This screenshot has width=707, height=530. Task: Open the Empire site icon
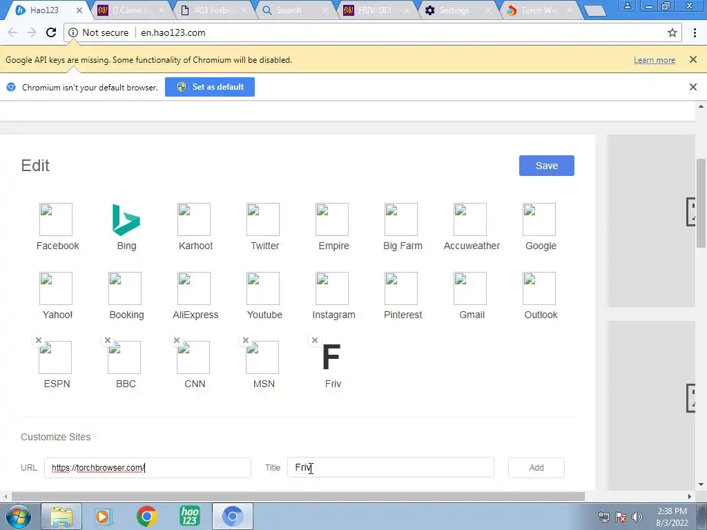pos(332,219)
